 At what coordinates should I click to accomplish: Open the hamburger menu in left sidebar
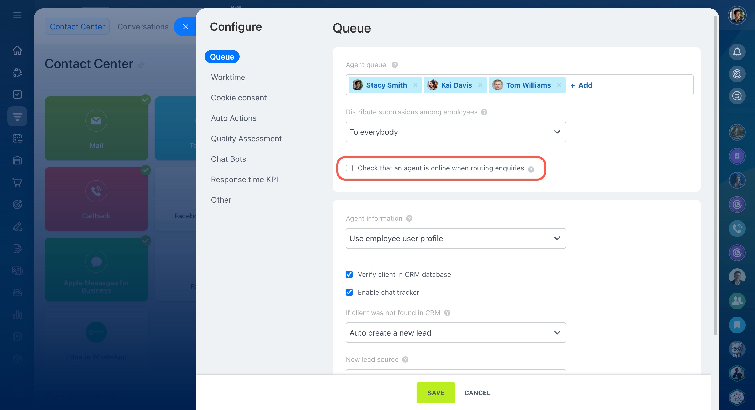coord(17,15)
